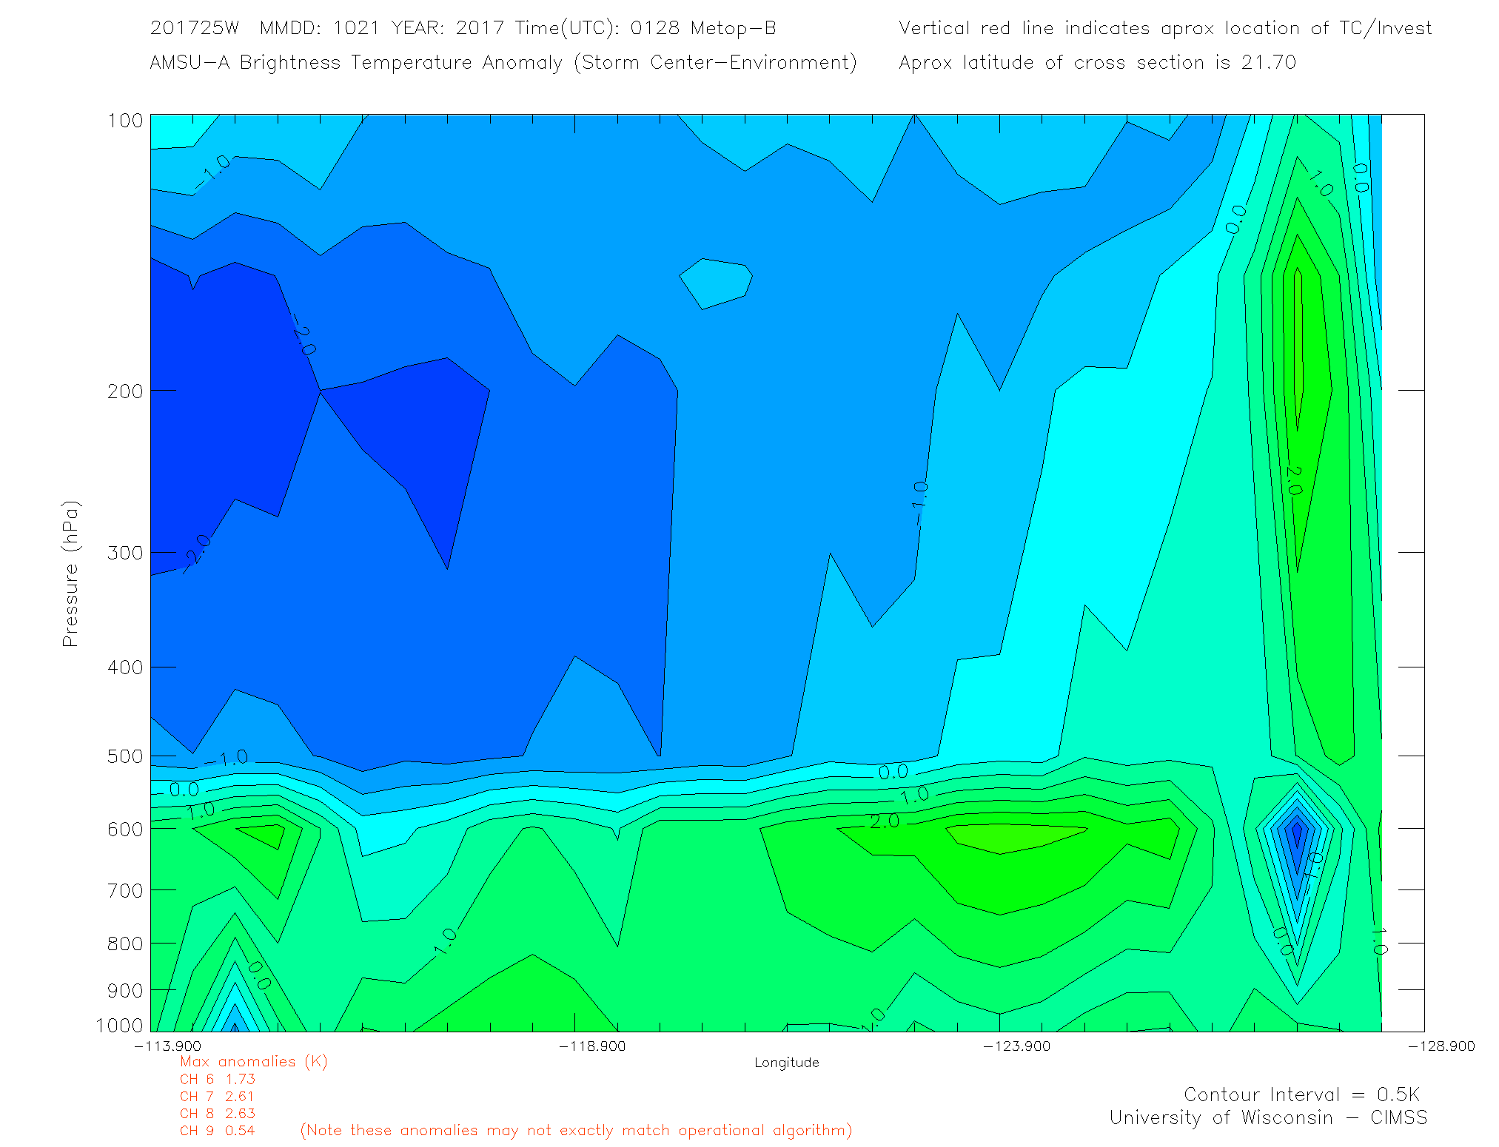Click University of Wisconsin - CIMSS credit
1499x1147 pixels.
(x=1267, y=1117)
